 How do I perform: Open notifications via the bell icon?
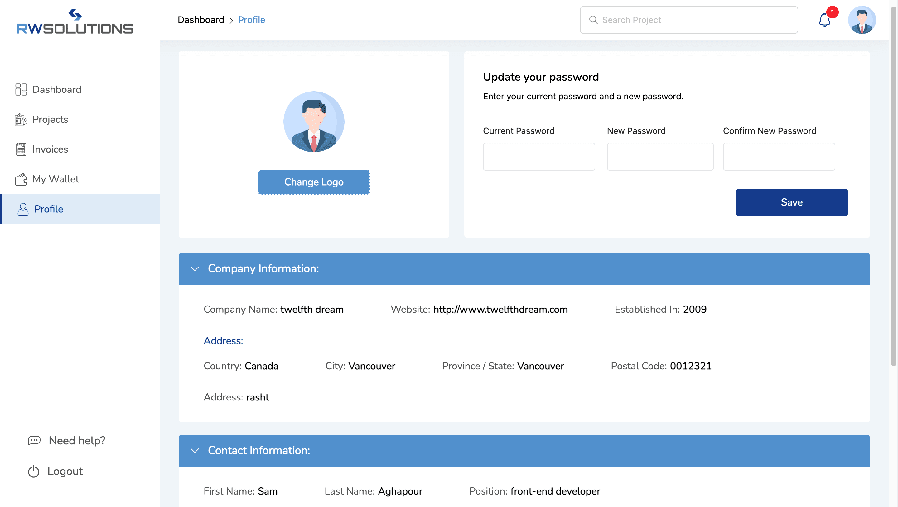pyautogui.click(x=824, y=20)
